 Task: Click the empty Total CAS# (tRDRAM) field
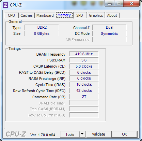coord(84,109)
